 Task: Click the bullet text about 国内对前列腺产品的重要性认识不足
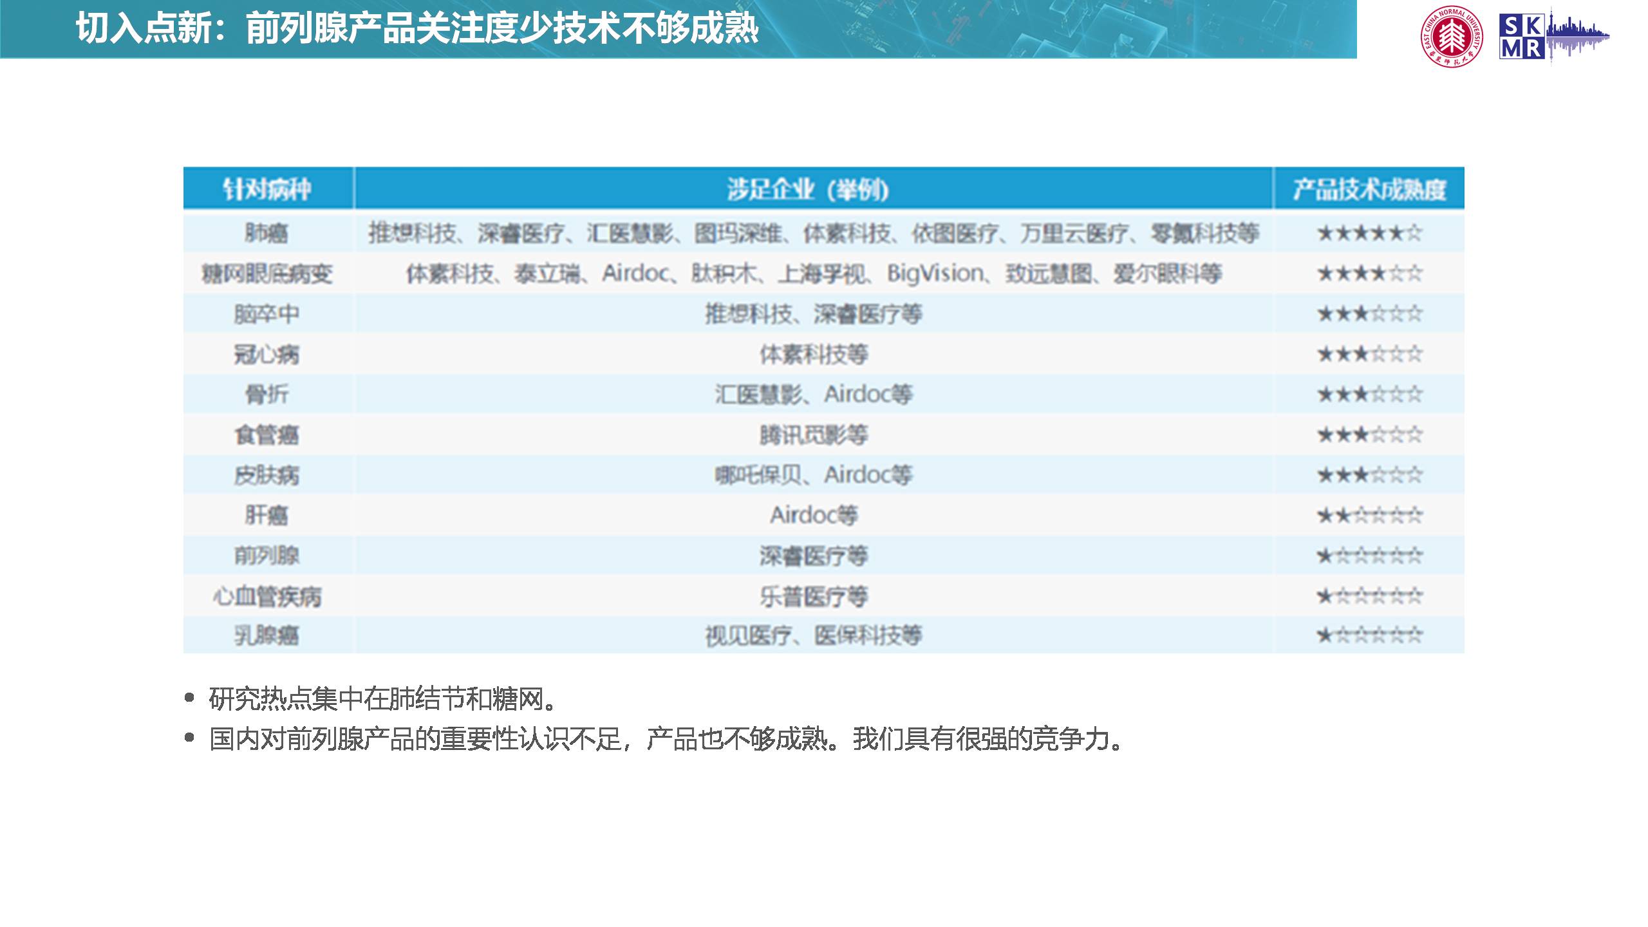tap(666, 739)
